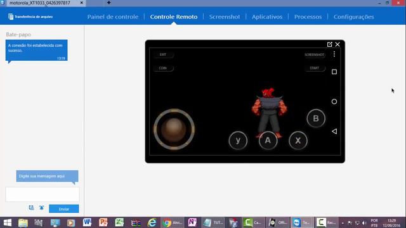Tap the emulator SCREENSHOT button
The image size is (406, 228).
pyautogui.click(x=315, y=55)
